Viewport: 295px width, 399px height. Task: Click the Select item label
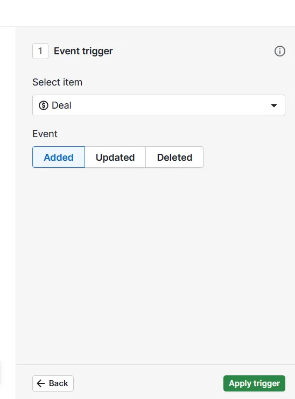point(57,82)
